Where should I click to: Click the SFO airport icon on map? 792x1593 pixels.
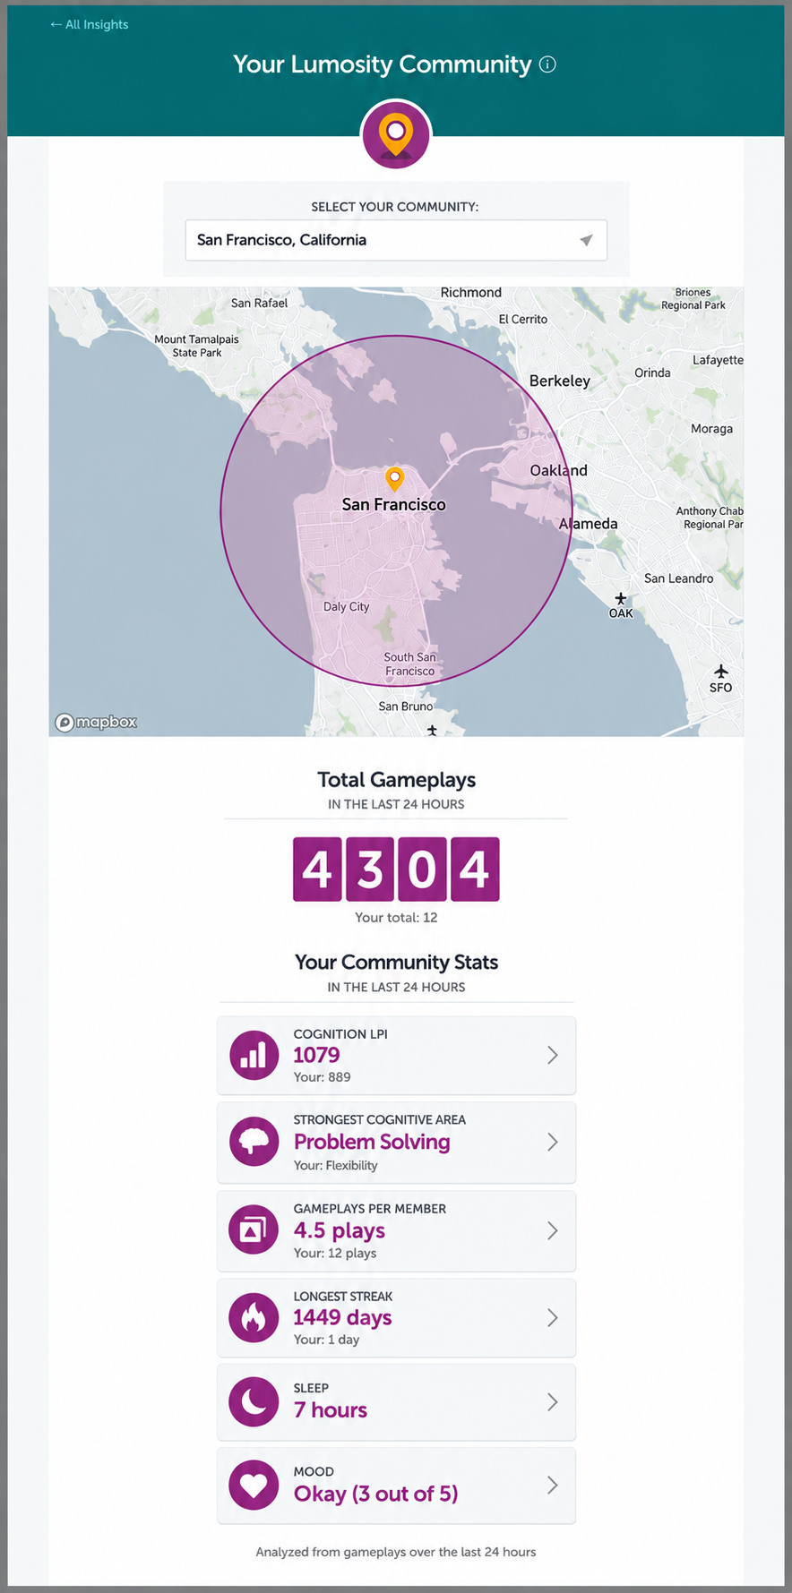(x=721, y=672)
